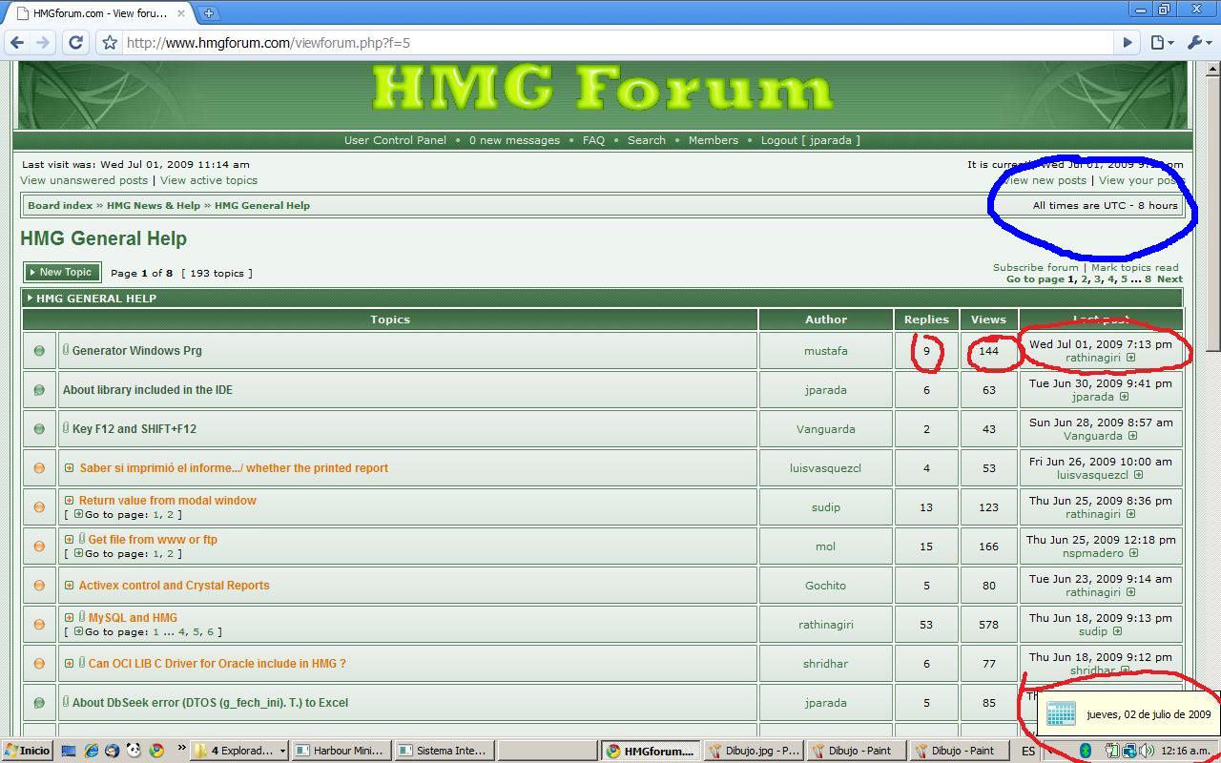Click the Bluetooth icon in system tray
The height and width of the screenshot is (763, 1221).
(1085, 751)
